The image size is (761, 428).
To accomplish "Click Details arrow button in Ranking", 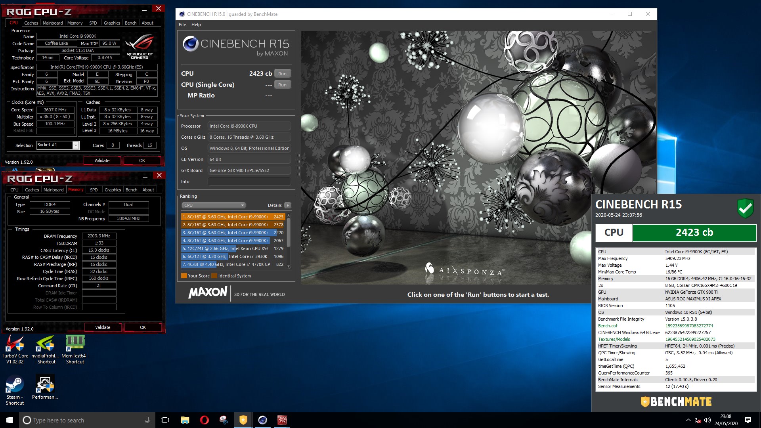I will coord(288,205).
